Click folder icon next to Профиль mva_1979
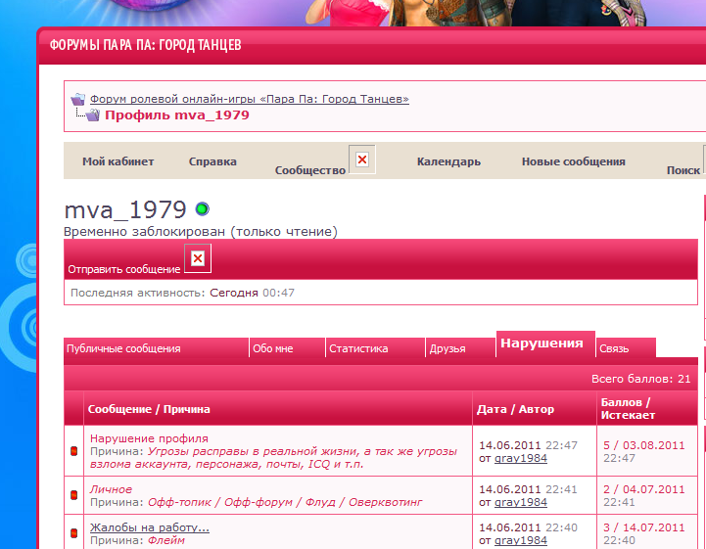Image resolution: width=706 pixels, height=549 pixels. click(x=93, y=115)
